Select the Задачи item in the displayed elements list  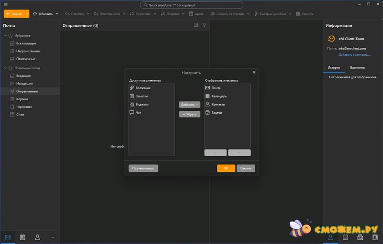[216, 113]
